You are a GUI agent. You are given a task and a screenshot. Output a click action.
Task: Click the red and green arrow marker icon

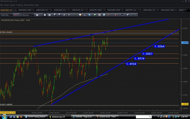coord(116,15)
